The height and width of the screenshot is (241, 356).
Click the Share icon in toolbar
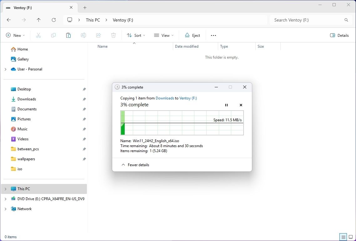[98, 35]
